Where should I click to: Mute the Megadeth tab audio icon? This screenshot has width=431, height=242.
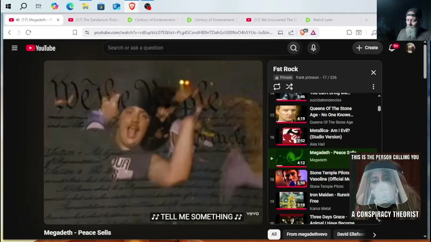click(x=18, y=20)
